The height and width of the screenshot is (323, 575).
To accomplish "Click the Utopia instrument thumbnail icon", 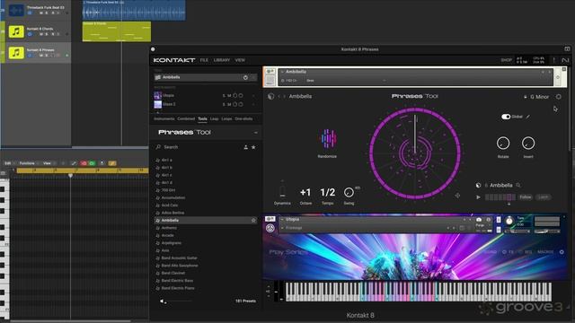I will pyautogui.click(x=158, y=95).
